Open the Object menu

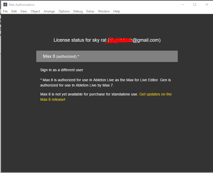click(x=35, y=11)
